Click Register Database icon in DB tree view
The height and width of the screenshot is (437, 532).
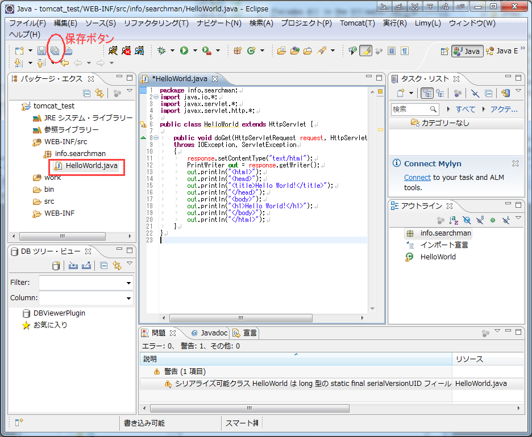pyautogui.click(x=56, y=266)
